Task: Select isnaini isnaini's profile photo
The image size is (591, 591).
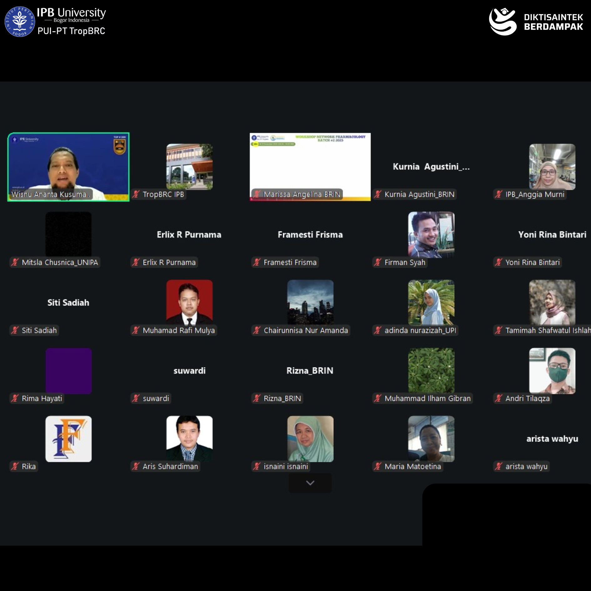Action: point(310,439)
